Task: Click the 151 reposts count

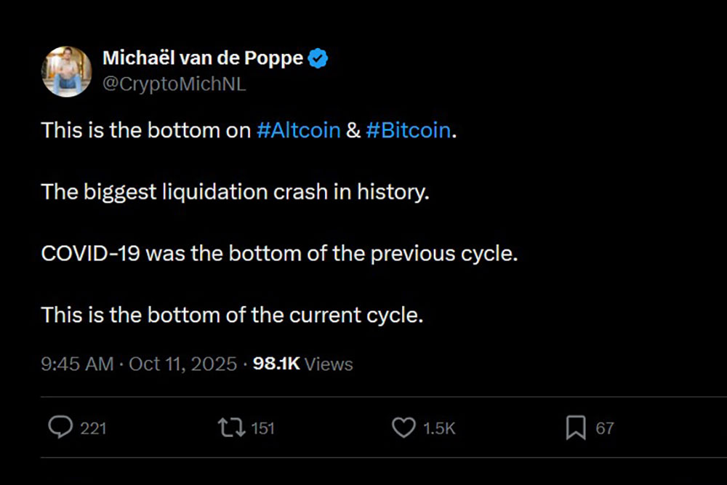Action: (x=262, y=428)
